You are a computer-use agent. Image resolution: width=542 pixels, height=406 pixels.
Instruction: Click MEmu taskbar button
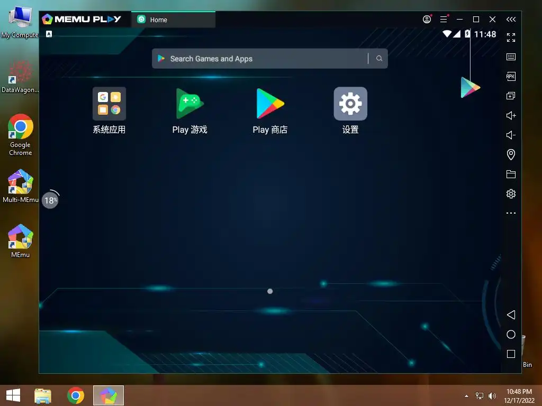[x=108, y=395]
